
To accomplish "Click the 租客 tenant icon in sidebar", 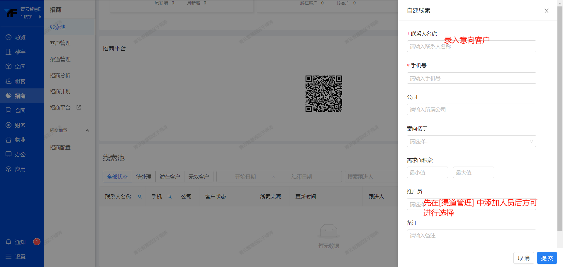I will point(9,81).
